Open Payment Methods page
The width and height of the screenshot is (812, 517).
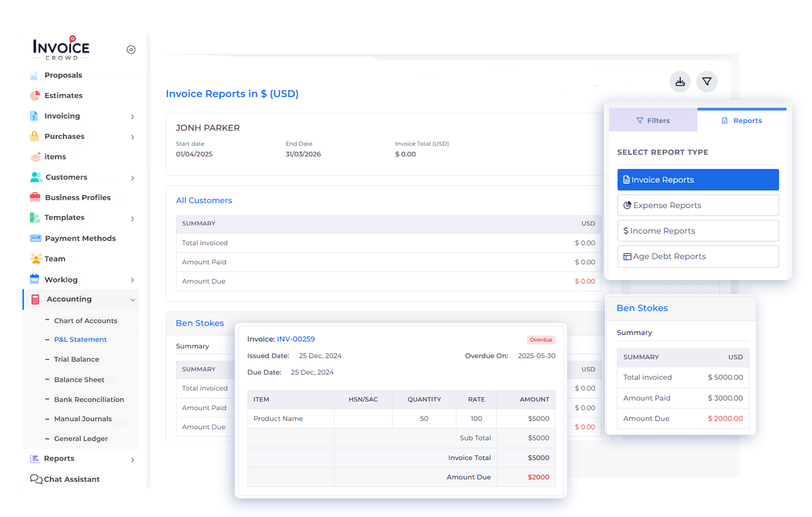80,239
